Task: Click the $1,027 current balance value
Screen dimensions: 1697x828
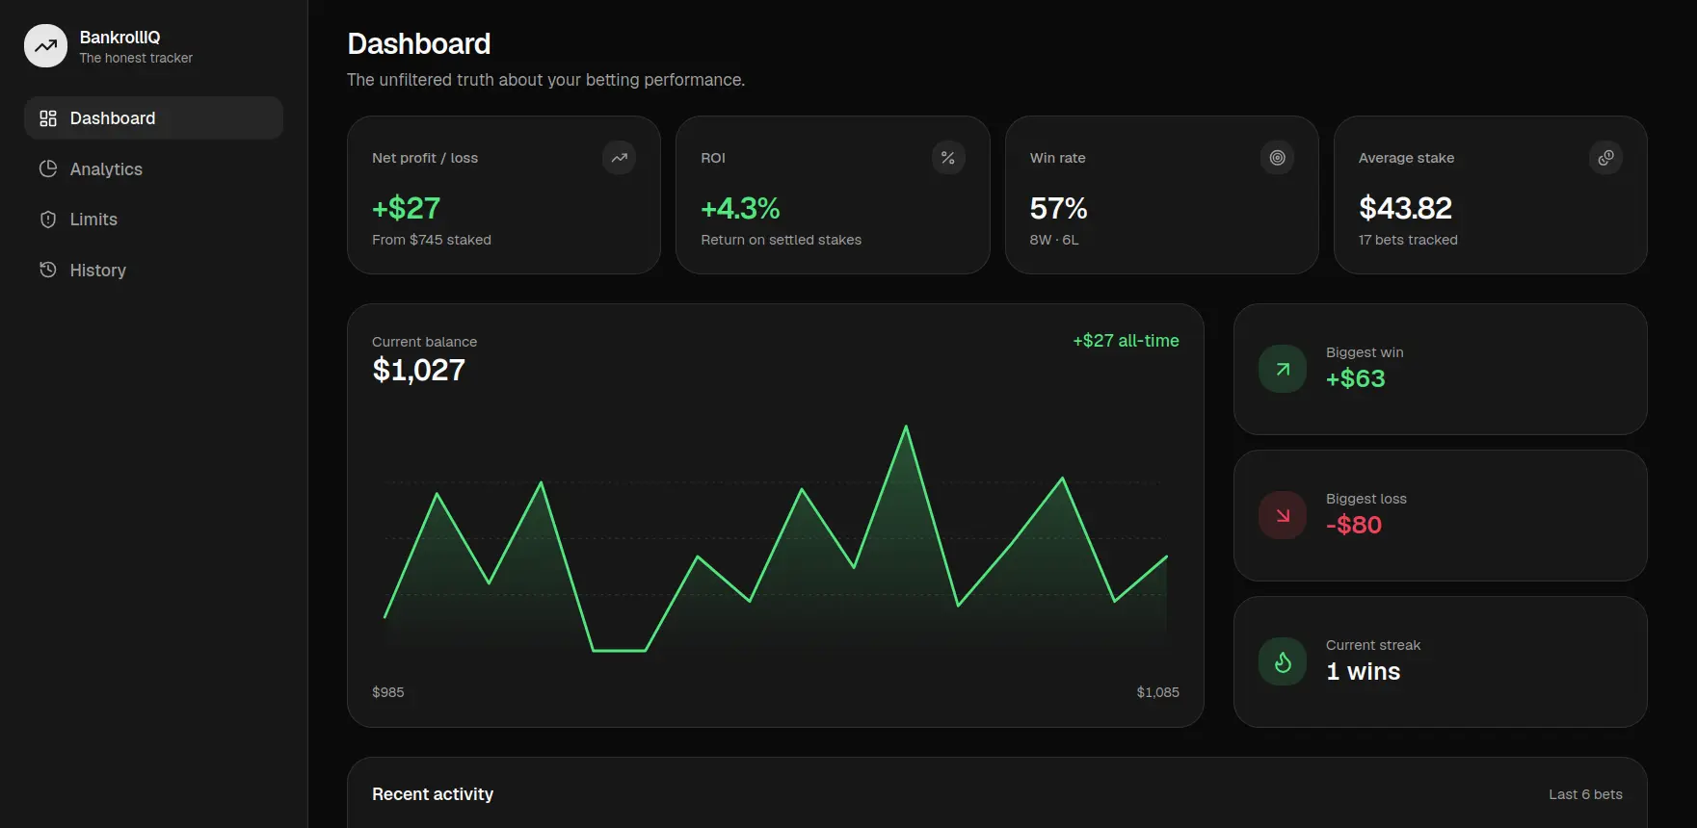Action: point(418,370)
